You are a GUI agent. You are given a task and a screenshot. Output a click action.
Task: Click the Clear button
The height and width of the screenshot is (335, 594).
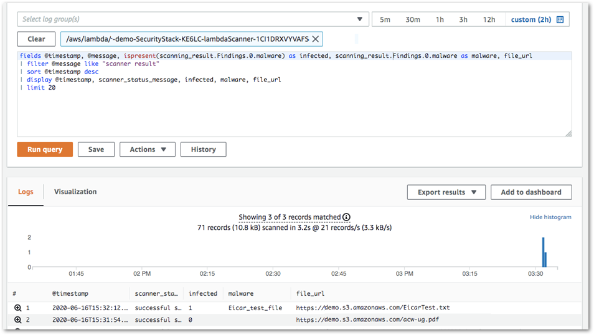36,39
